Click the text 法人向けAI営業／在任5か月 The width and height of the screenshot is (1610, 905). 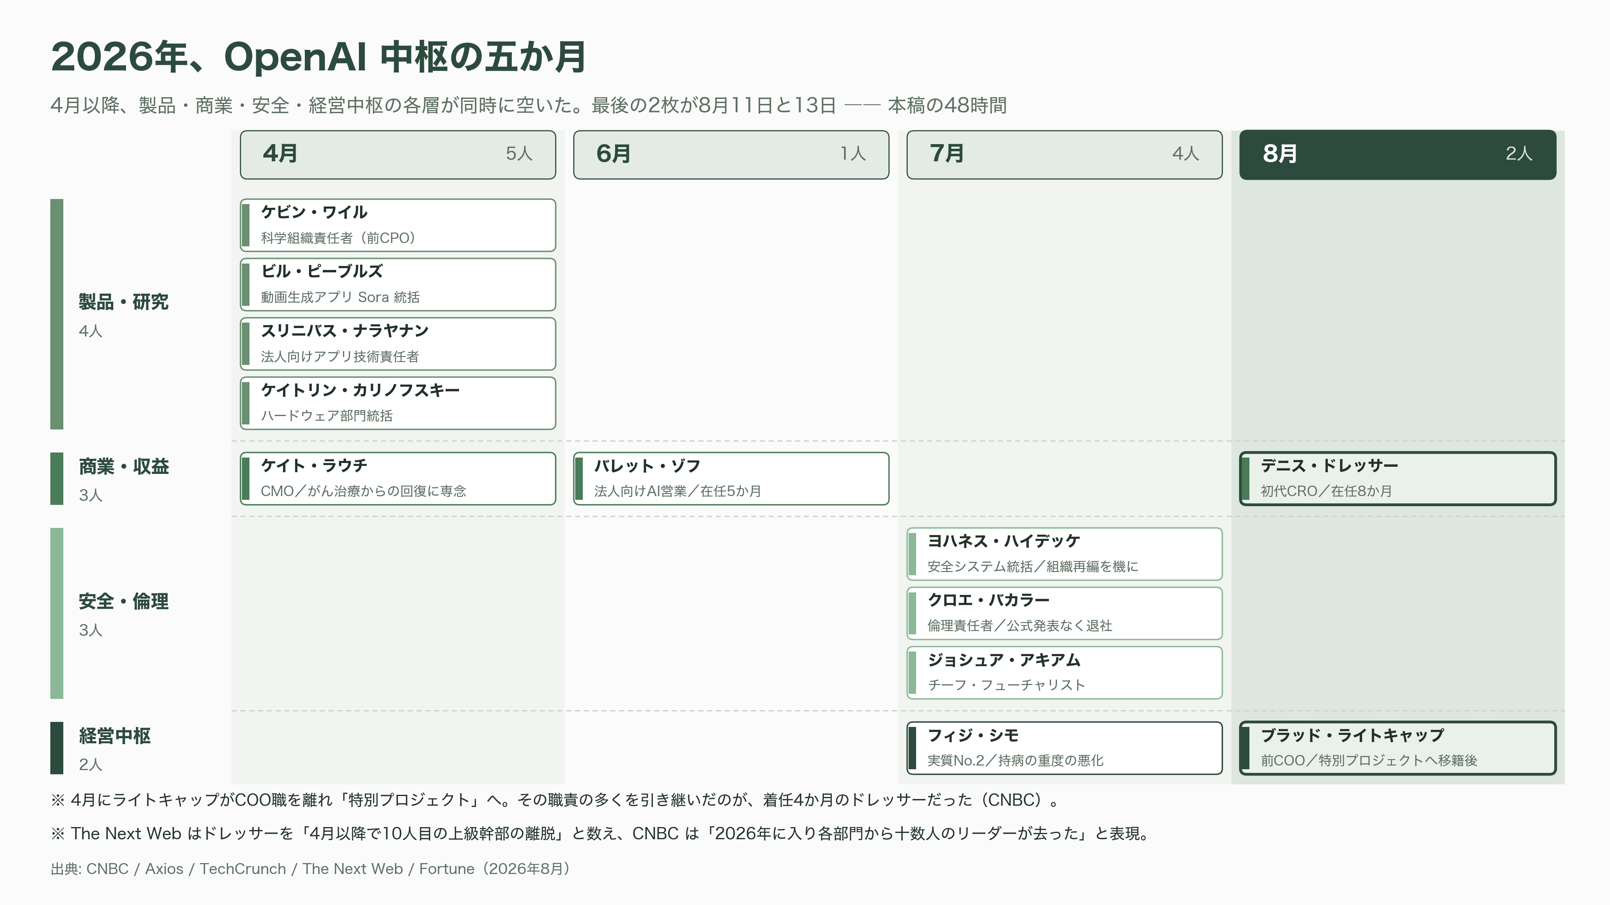pyautogui.click(x=678, y=491)
